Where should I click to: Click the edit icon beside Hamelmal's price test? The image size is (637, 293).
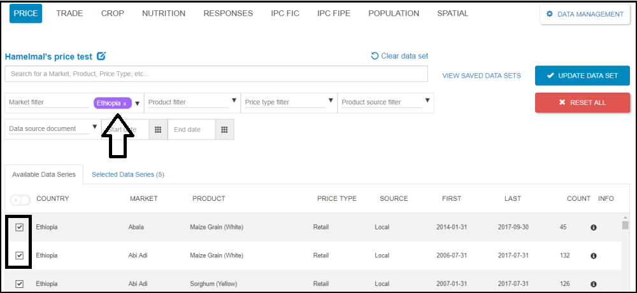tap(101, 56)
